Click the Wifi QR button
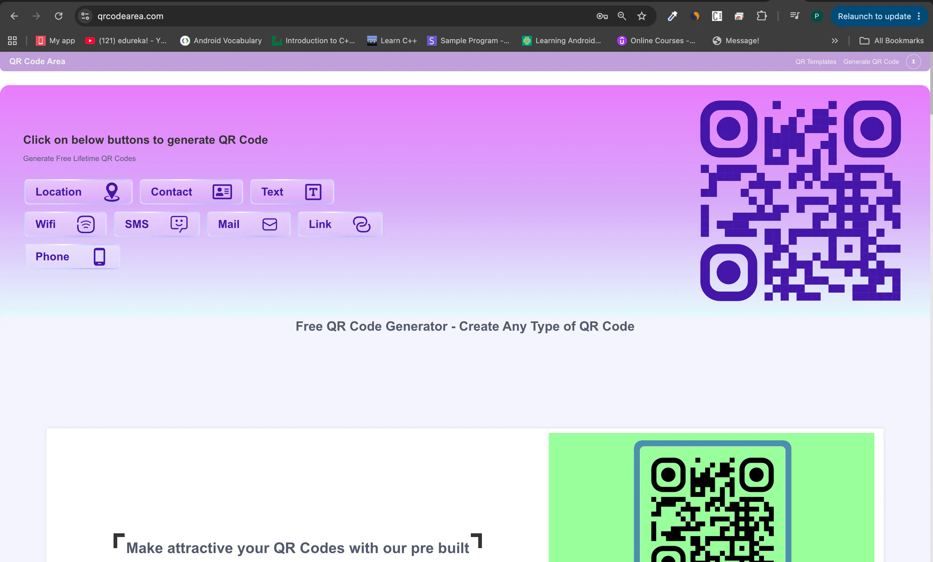The image size is (933, 562). tap(65, 224)
